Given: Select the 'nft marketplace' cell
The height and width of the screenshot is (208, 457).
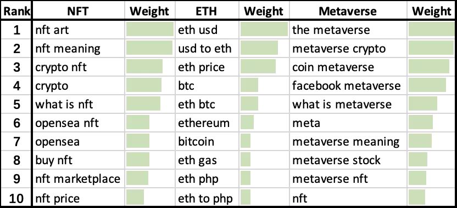Looking at the screenshot, I should (x=79, y=178).
